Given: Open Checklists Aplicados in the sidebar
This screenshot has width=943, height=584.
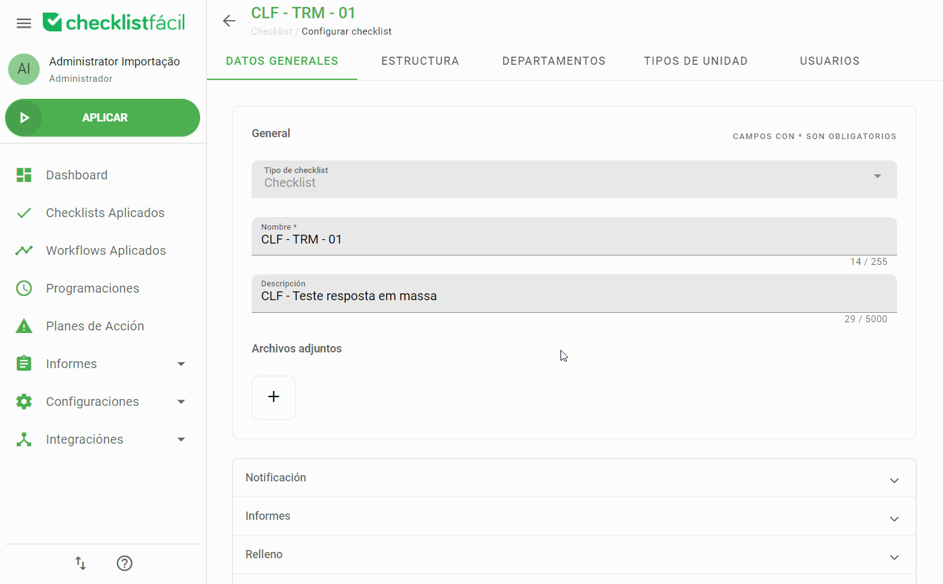Looking at the screenshot, I should [x=105, y=213].
